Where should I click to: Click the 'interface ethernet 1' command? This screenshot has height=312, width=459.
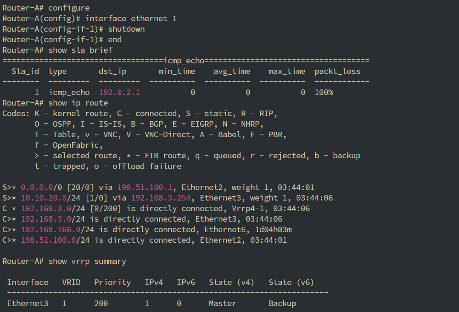click(x=131, y=18)
